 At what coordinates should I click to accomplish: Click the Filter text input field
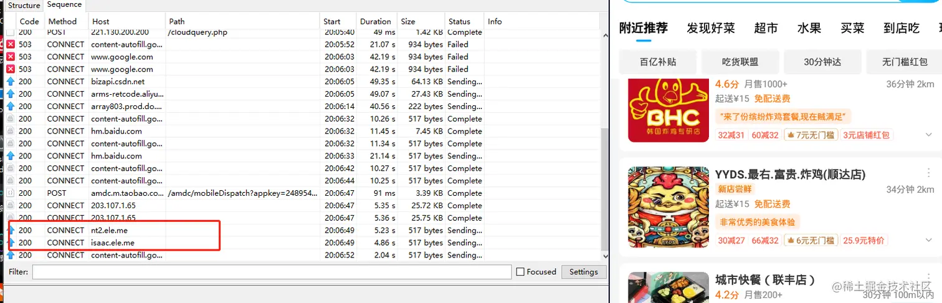[272, 272]
